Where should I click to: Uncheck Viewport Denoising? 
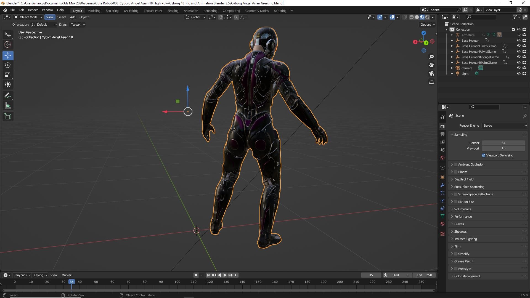(484, 155)
